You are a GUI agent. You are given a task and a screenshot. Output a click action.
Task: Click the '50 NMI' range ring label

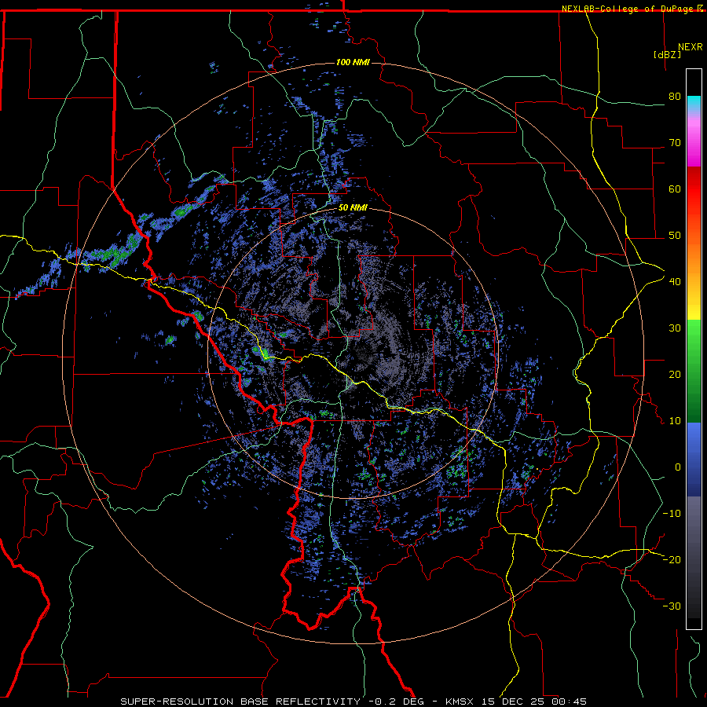point(353,208)
